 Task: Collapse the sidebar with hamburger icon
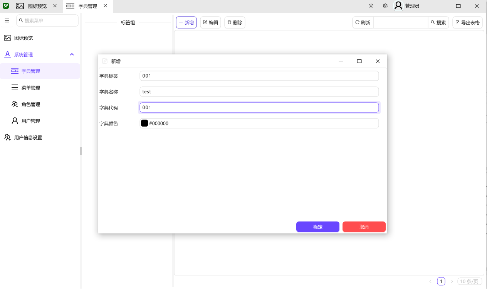[7, 20]
